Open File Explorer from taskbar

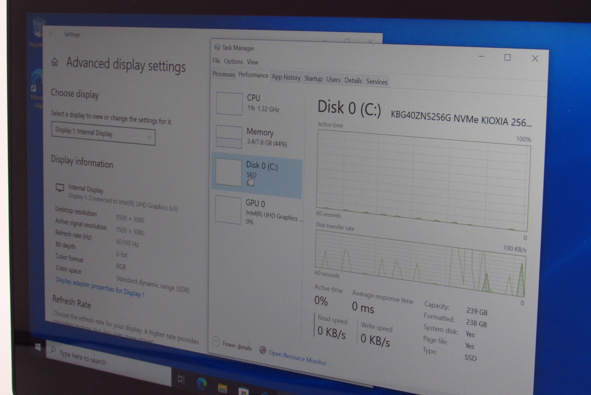tap(222, 389)
